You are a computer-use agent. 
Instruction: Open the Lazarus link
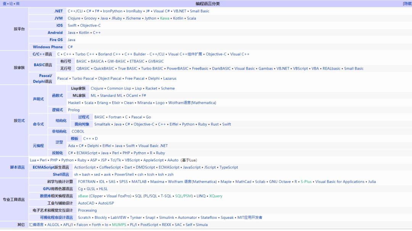coord(170,78)
